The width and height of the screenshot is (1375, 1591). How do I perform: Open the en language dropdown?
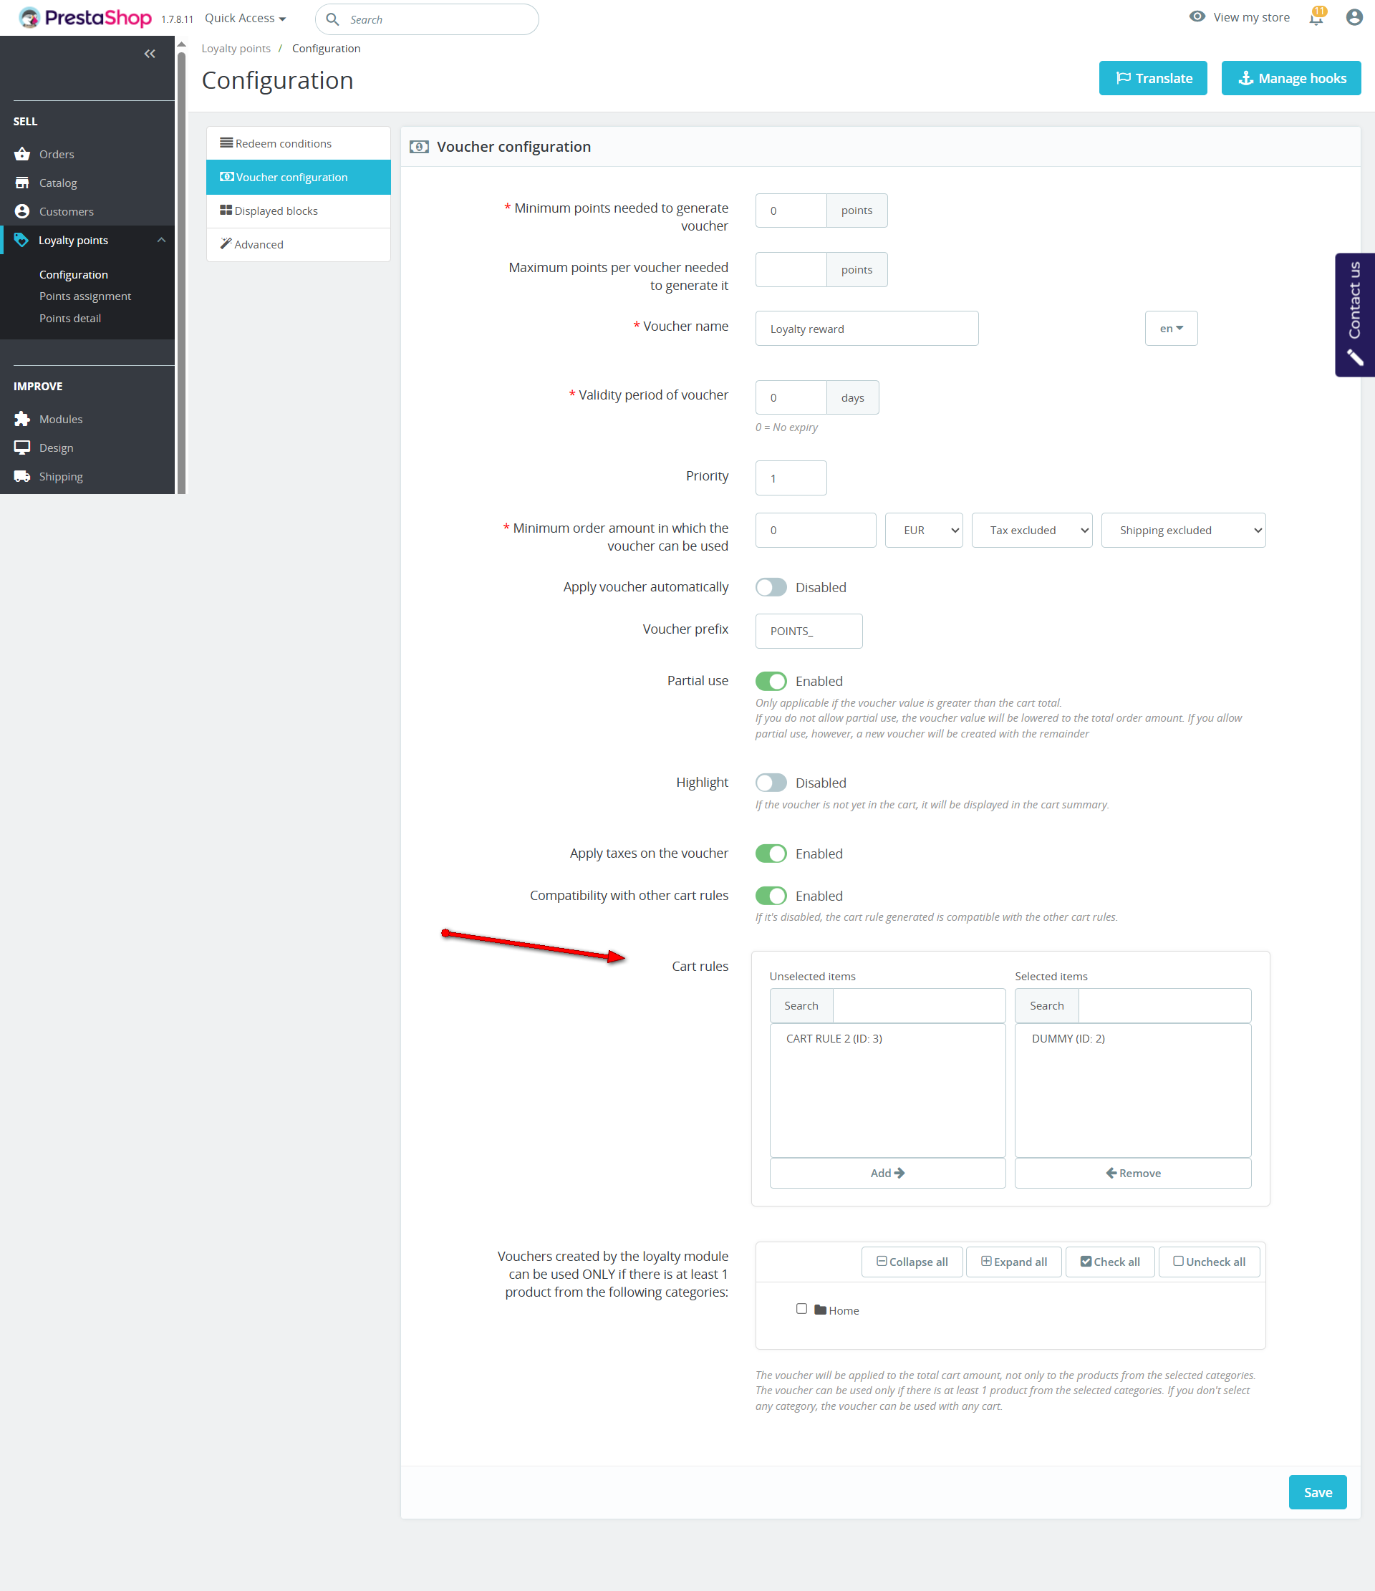coord(1170,329)
